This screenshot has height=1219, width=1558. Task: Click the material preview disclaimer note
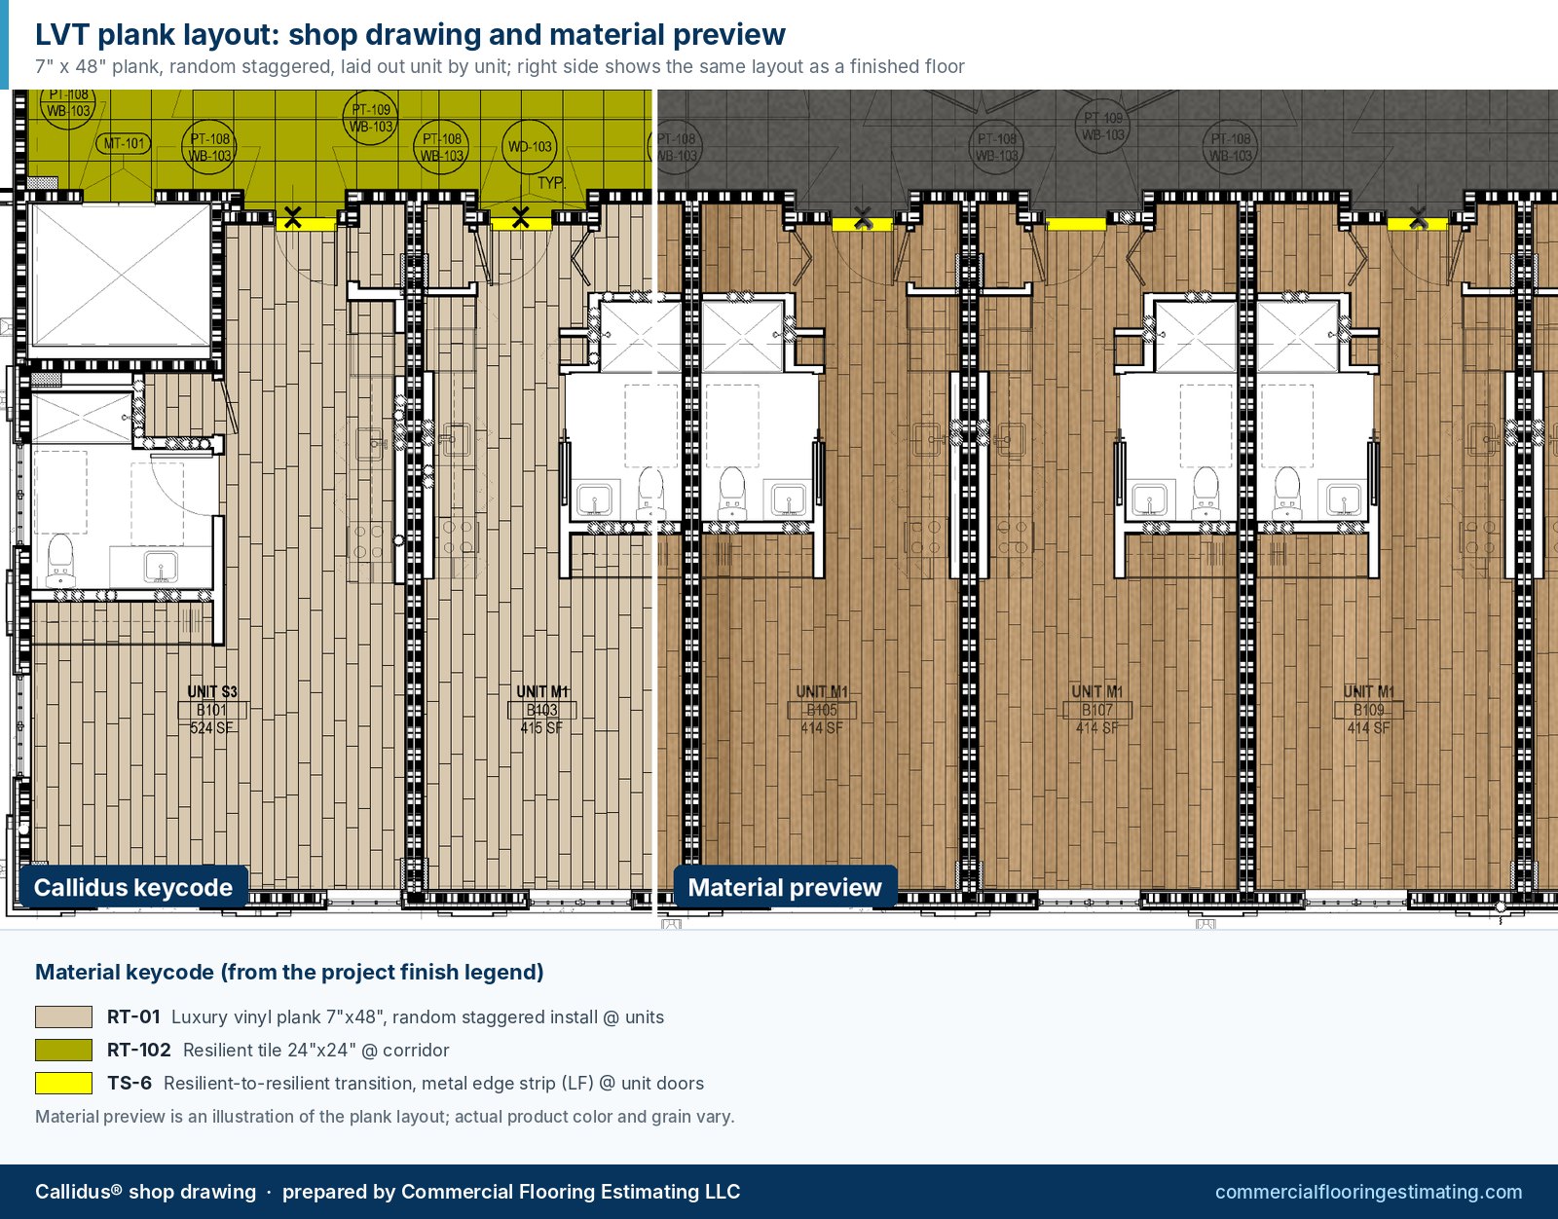tap(385, 1116)
